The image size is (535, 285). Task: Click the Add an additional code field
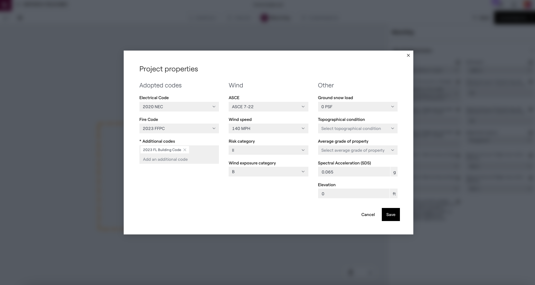tap(179, 159)
